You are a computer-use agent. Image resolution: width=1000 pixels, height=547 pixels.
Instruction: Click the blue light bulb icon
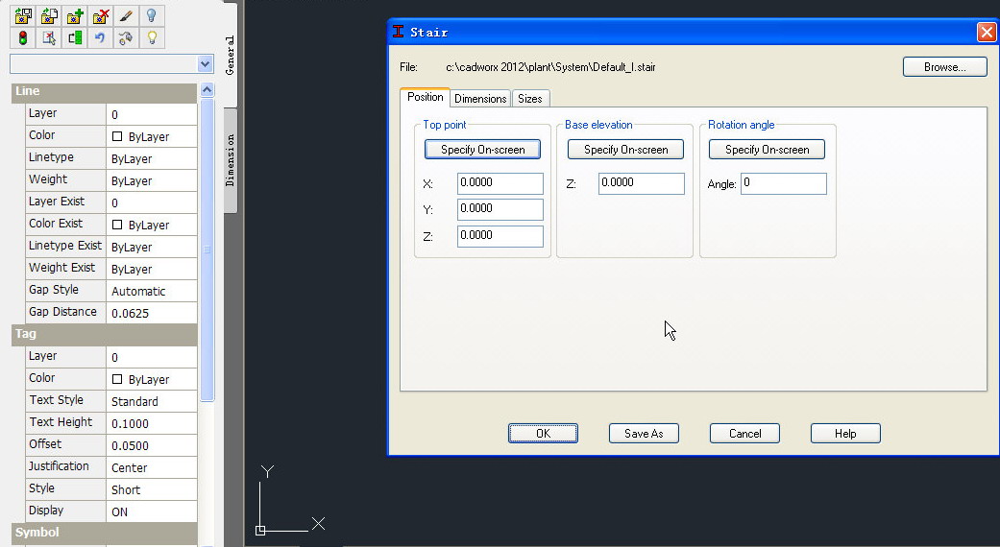(151, 16)
